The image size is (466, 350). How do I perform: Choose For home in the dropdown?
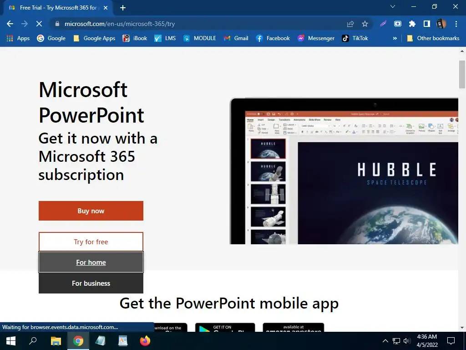pyautogui.click(x=91, y=262)
